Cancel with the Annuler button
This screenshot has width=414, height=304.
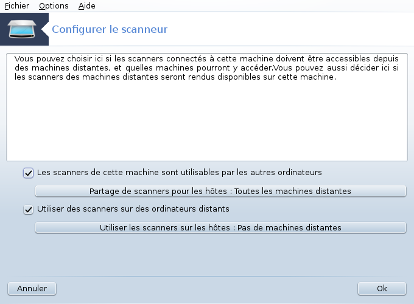pyautogui.click(x=32, y=288)
